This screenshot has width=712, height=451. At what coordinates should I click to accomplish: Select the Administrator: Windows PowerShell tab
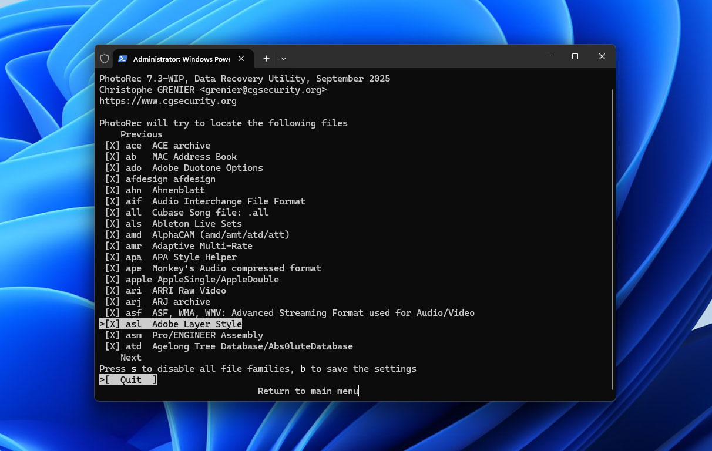(183, 59)
